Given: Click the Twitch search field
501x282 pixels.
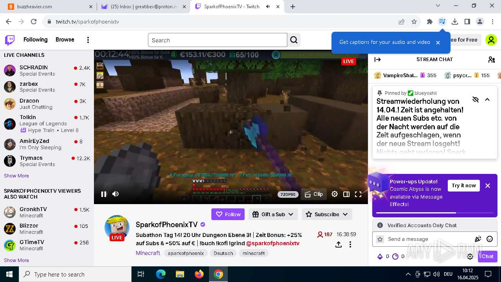Looking at the screenshot, I should (x=218, y=40).
